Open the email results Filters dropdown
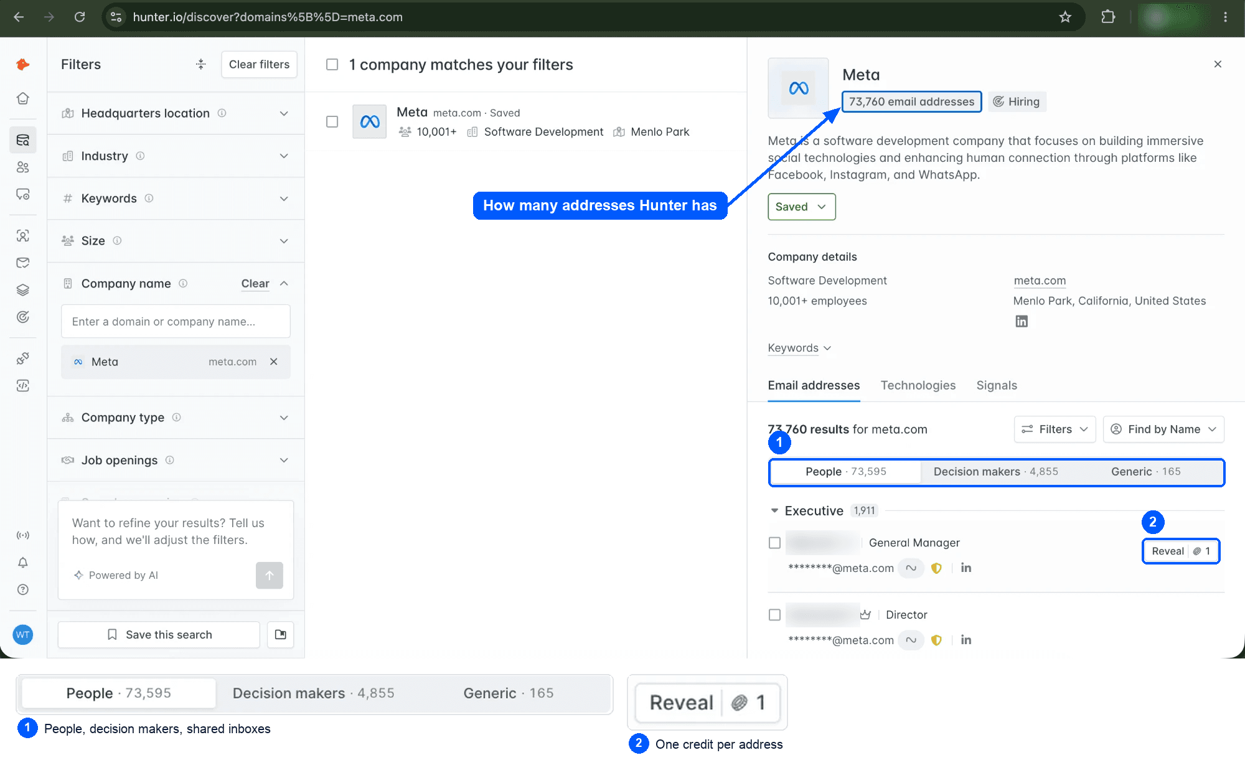This screenshot has height=773, width=1245. coord(1055,429)
